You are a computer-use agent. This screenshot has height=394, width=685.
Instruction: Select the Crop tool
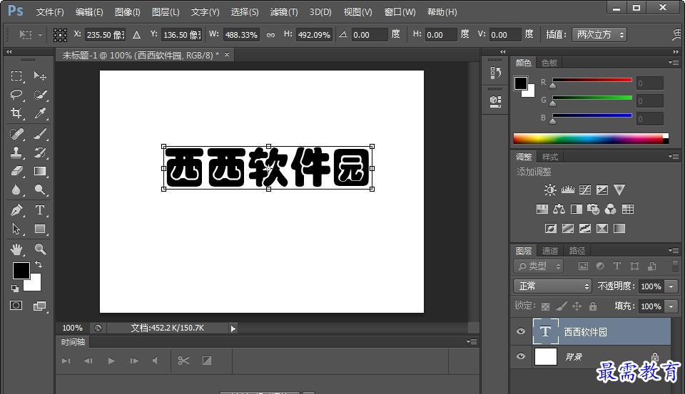(x=16, y=113)
